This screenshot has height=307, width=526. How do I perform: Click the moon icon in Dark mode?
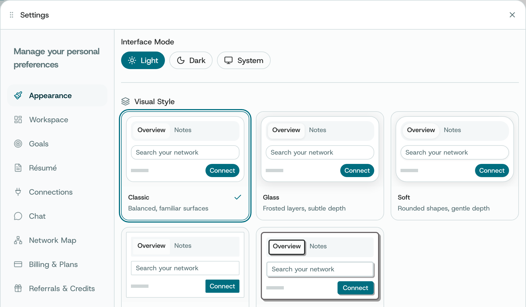tap(181, 60)
